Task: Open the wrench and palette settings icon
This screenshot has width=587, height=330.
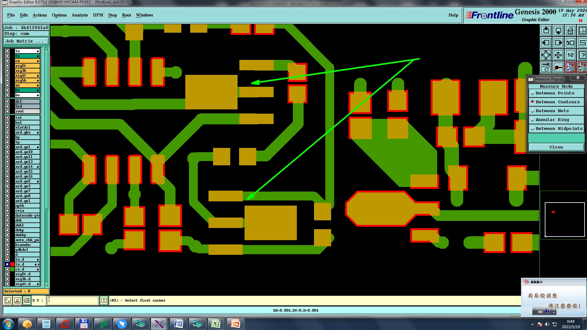Action: click(x=546, y=67)
